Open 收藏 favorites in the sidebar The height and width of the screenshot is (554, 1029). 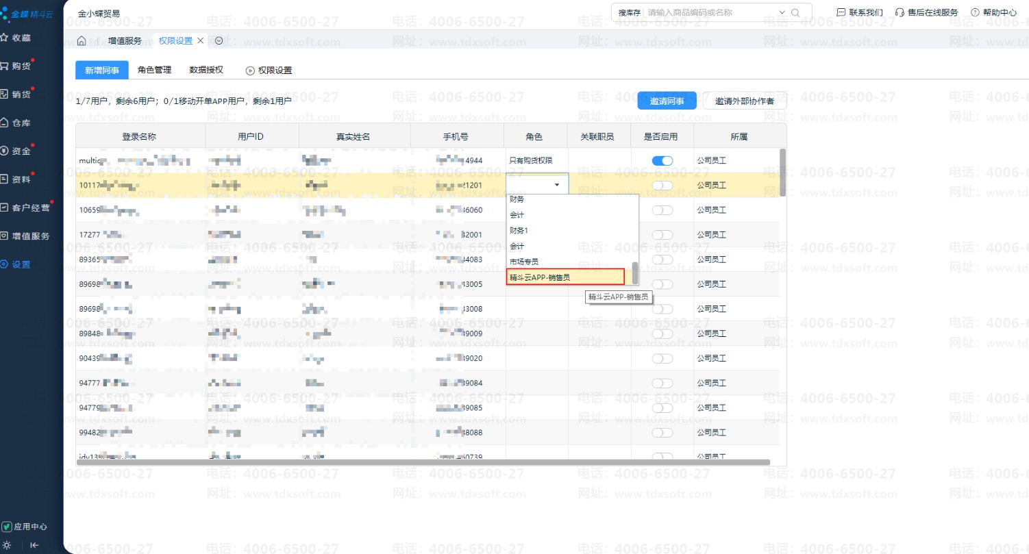pyautogui.click(x=16, y=38)
